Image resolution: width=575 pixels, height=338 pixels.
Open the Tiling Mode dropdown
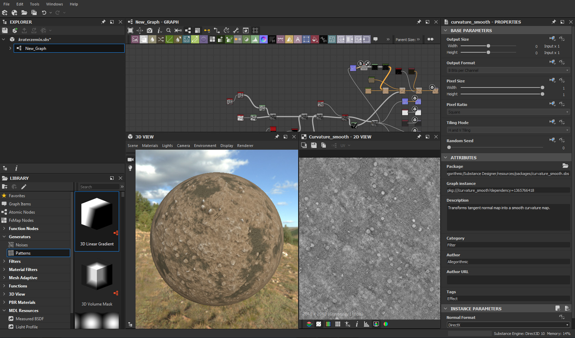tap(507, 130)
